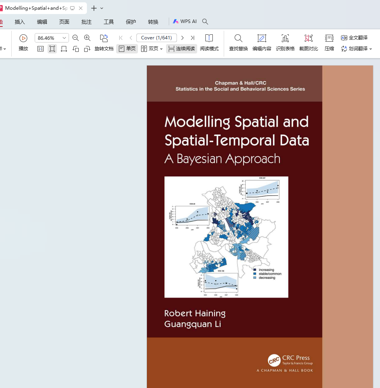Viewport: 380px width, 388px height.
Task: Click the Recognize Table (识别表格) icon
Action: (285, 38)
